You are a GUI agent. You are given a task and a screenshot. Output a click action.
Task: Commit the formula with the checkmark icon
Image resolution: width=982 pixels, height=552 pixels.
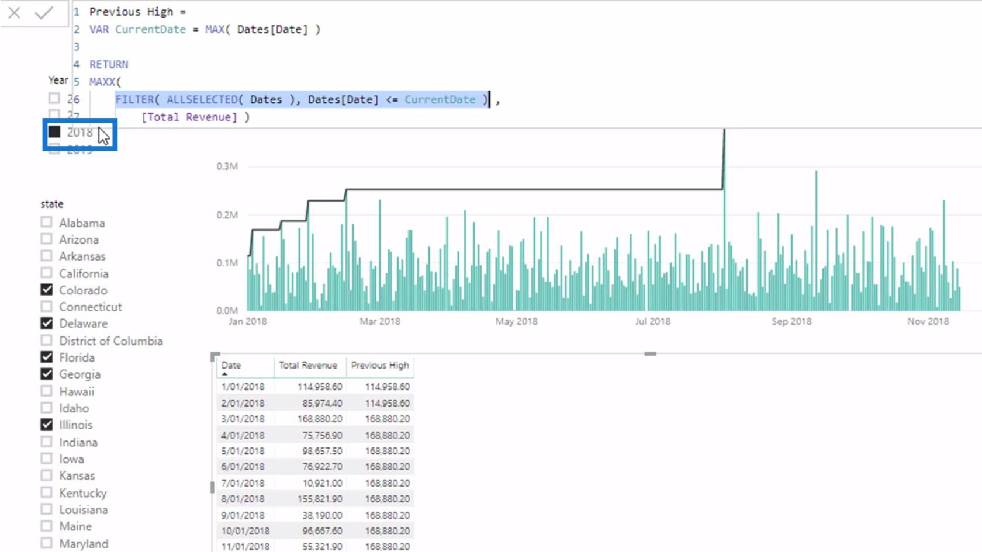[x=44, y=12]
